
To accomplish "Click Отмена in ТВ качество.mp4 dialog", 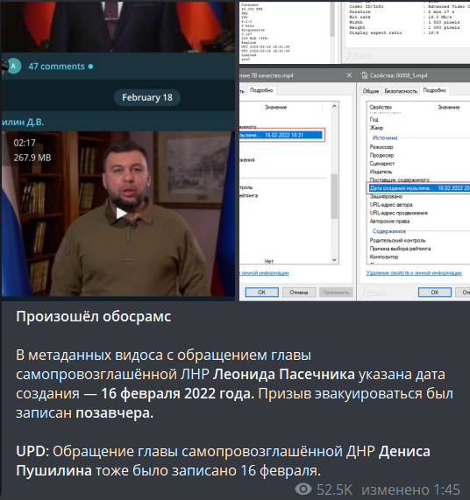I will pyautogui.click(x=298, y=292).
